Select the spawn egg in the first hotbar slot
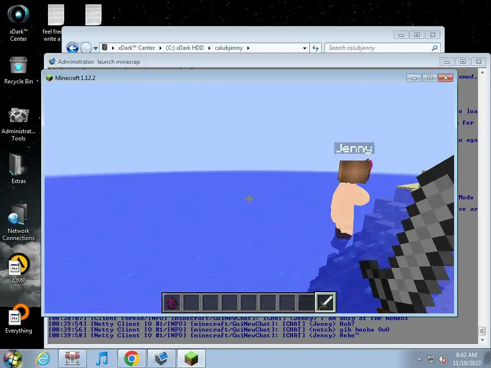Screen dimensions: 491x368 pyautogui.click(x=172, y=303)
